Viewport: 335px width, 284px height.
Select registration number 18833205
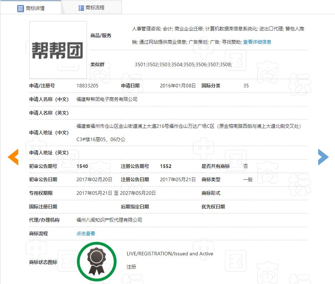87,86
